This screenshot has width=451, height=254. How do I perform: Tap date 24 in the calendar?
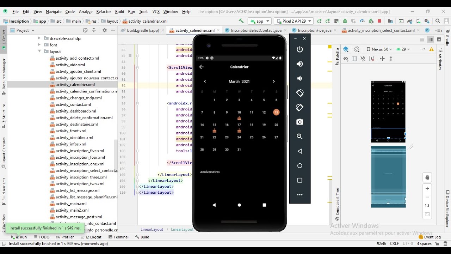(x=239, y=137)
